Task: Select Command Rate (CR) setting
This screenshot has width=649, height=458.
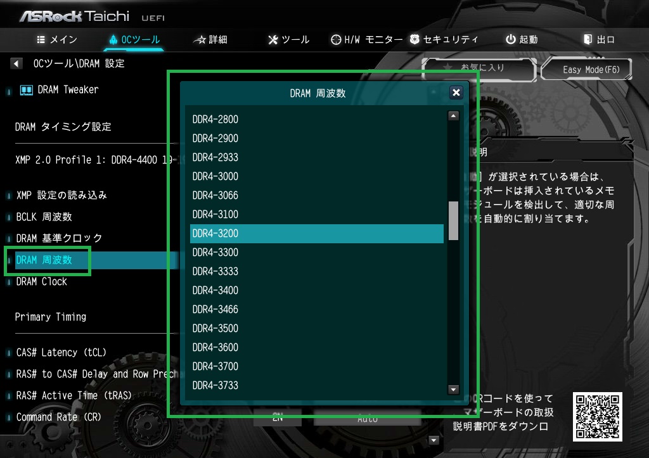Action: [x=58, y=417]
